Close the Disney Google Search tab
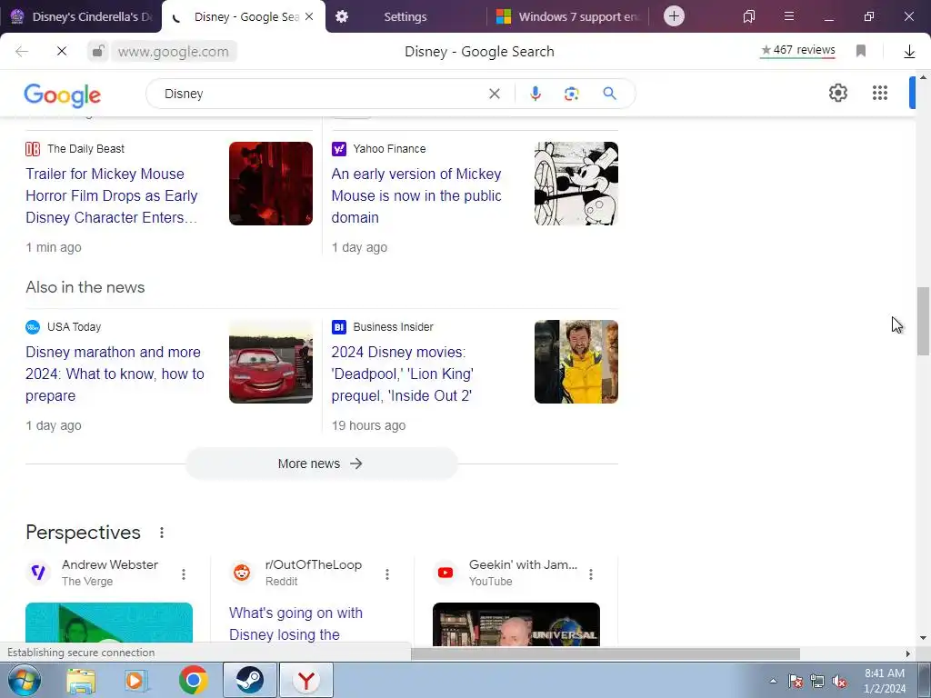The height and width of the screenshot is (698, 931). (309, 16)
